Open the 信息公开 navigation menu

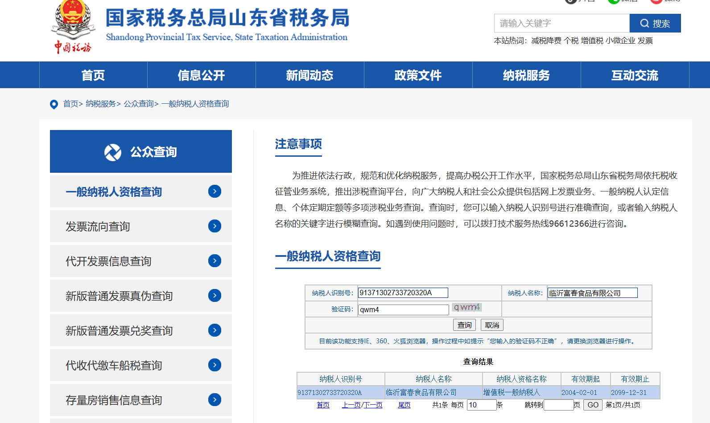pyautogui.click(x=201, y=75)
